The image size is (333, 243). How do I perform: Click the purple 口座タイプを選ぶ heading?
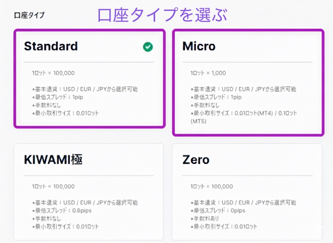(162, 15)
